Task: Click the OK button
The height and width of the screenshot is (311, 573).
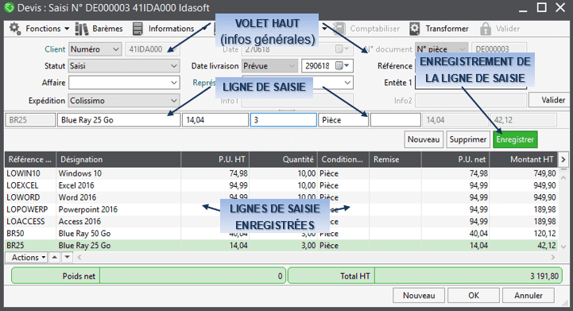Action: [474, 295]
